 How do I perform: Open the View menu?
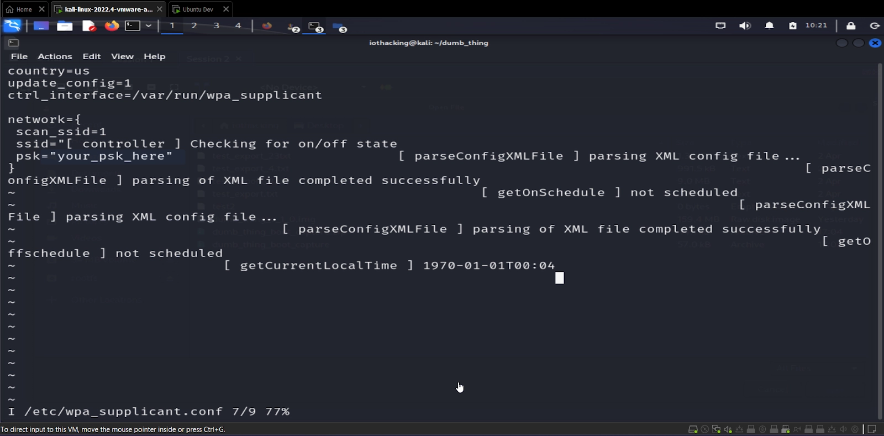tap(122, 56)
